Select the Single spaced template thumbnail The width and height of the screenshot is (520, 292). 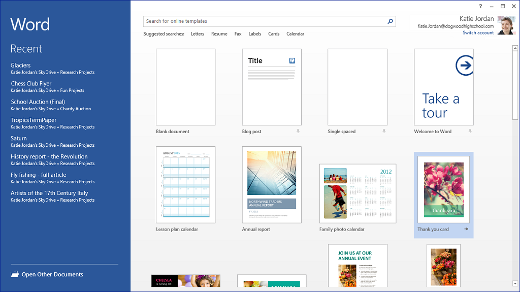pos(357,87)
